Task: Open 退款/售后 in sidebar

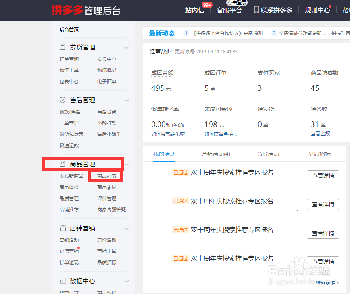Action: coord(70,112)
